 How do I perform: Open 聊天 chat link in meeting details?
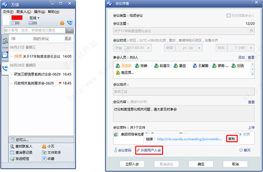245,150
